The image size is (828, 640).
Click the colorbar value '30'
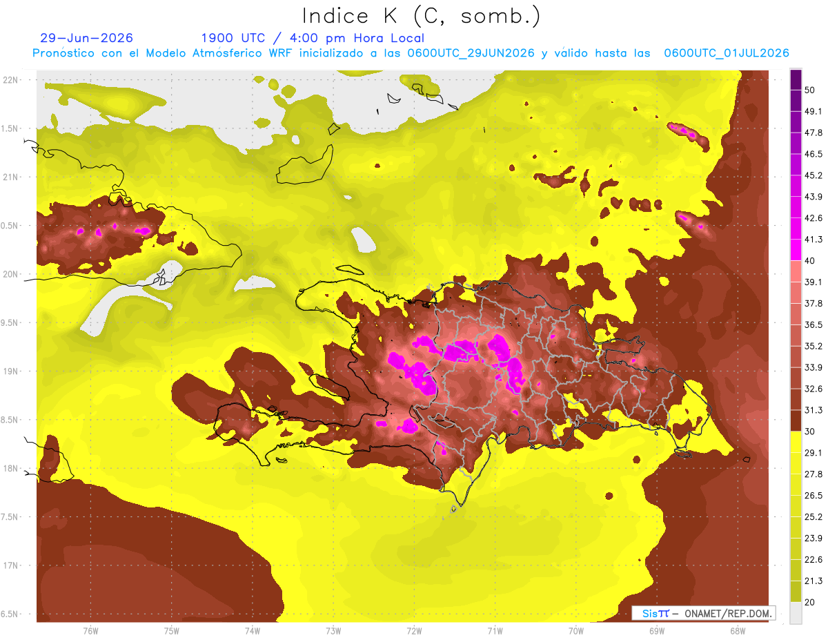[x=811, y=431]
